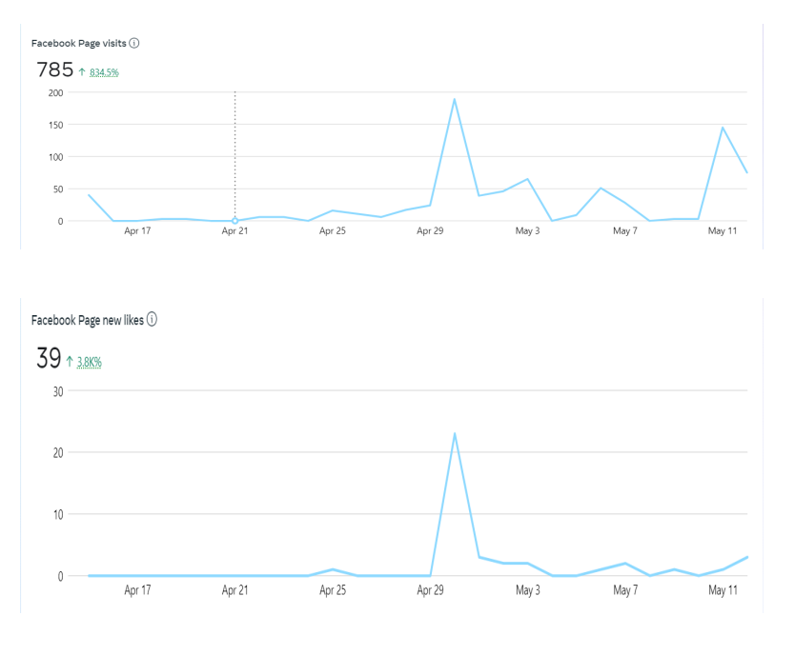Screen dimensions: 795x656
Task: Click the May 3 label on the likes chart
Action: (527, 590)
